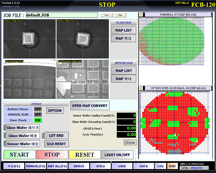Click the JOB FILE default.JOB field
This screenshot has width=216, height=173.
[x=62, y=15]
